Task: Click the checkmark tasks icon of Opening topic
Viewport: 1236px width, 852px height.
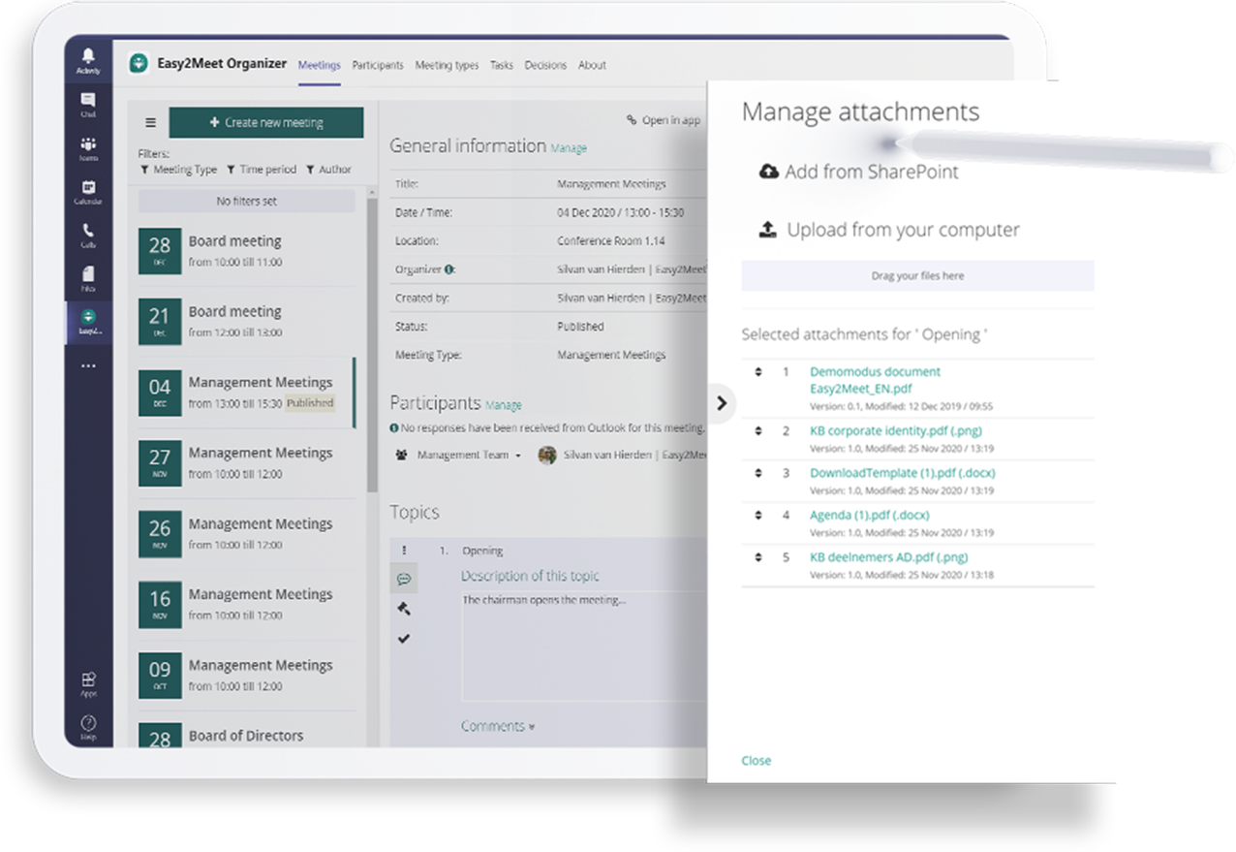Action: tap(404, 638)
